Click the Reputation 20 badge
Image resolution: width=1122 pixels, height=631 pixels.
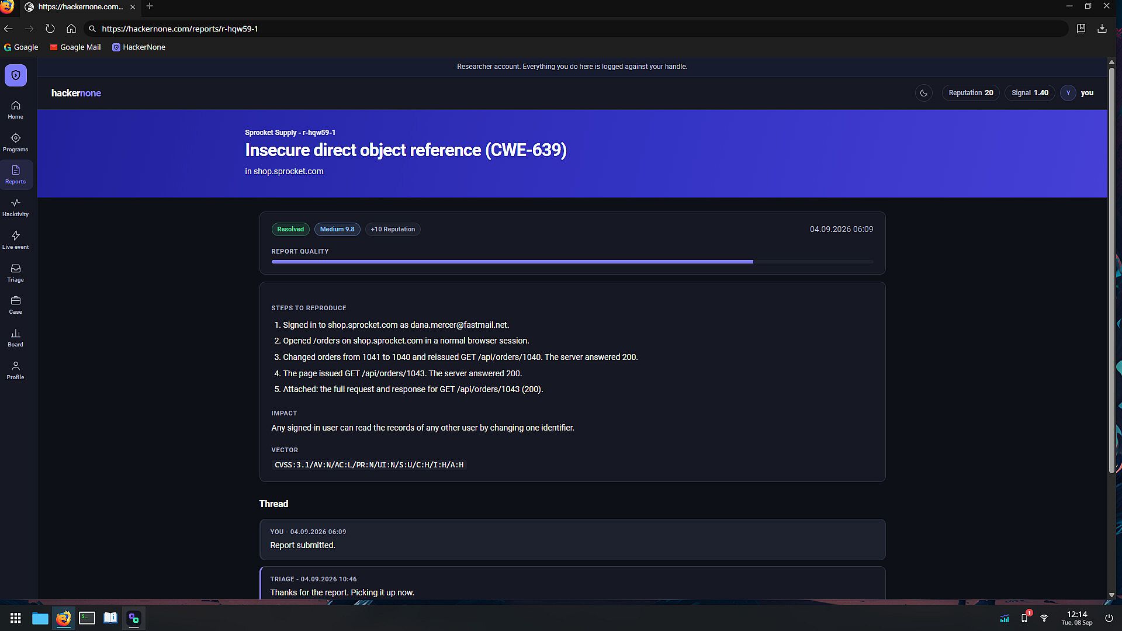click(x=971, y=93)
